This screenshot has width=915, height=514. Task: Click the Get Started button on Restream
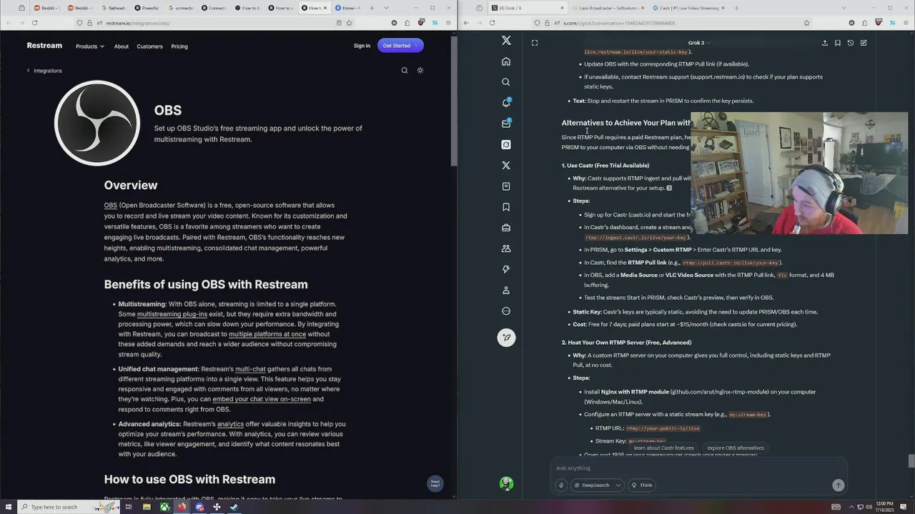pyautogui.click(x=400, y=46)
